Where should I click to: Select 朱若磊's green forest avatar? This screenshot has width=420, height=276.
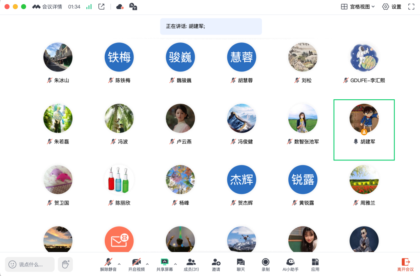(58, 118)
